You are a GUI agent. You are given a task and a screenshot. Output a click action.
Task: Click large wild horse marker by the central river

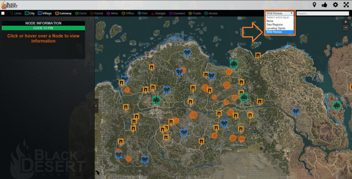(194, 115)
